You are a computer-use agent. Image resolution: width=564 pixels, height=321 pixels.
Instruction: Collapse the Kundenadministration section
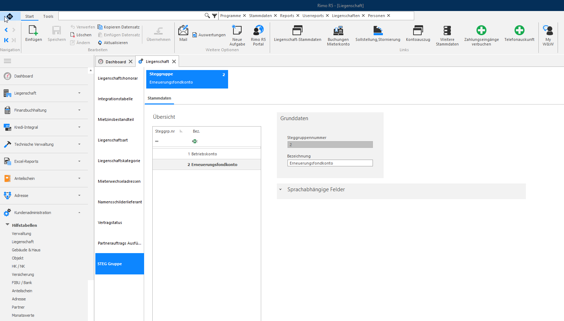click(44, 213)
